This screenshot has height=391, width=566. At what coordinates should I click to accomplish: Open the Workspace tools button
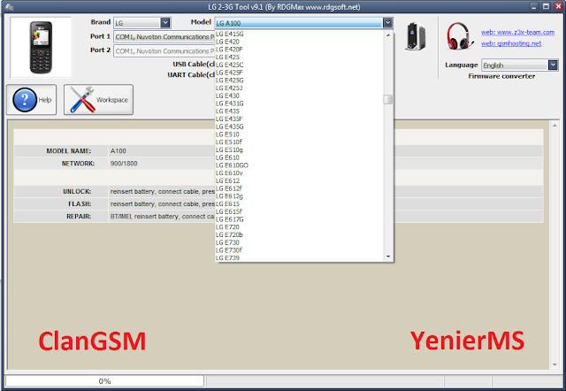tap(98, 100)
